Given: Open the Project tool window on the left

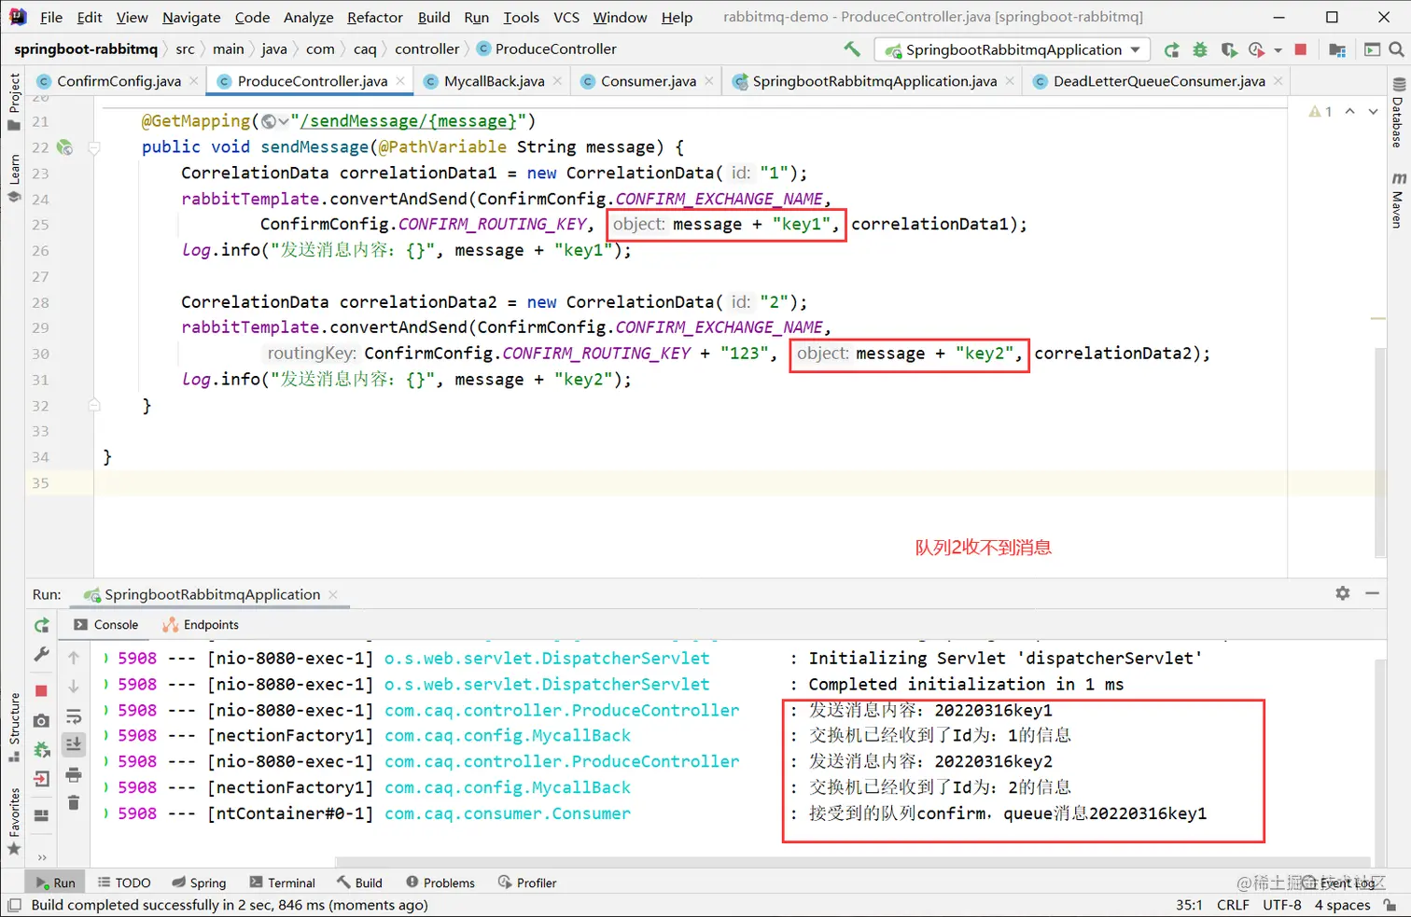Looking at the screenshot, I should [x=14, y=103].
